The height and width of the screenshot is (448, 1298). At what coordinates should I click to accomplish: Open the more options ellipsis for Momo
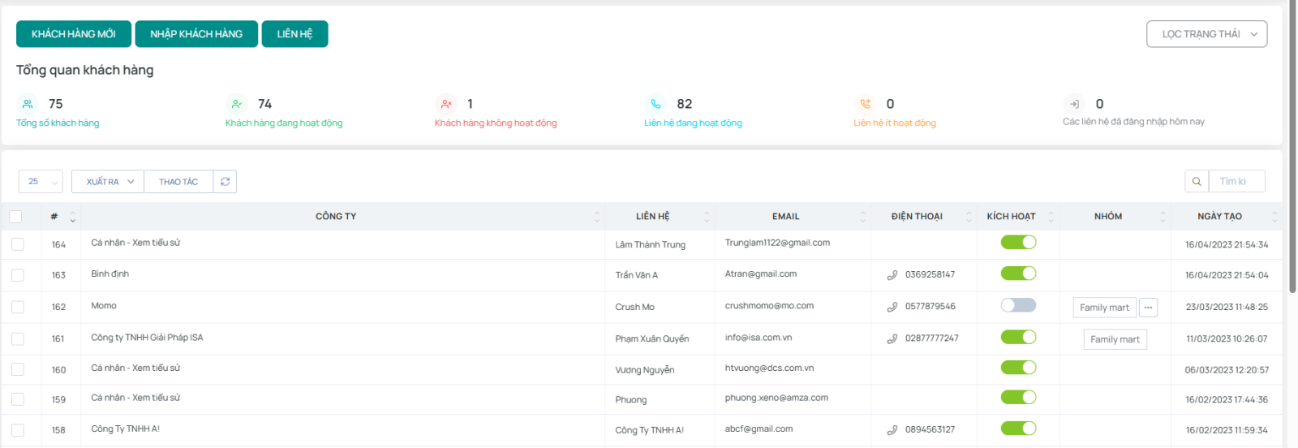(x=1148, y=308)
